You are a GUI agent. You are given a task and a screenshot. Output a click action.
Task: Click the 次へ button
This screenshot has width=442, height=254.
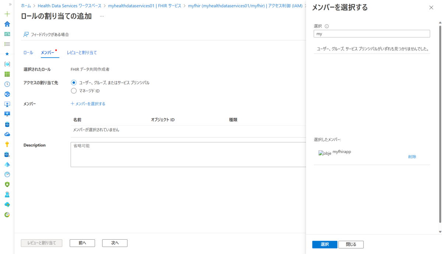coord(115,243)
